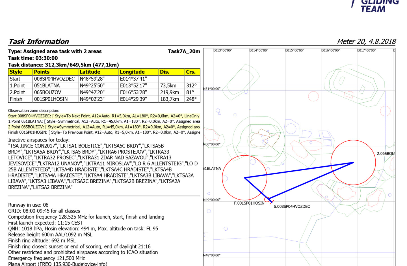The image size is (407, 266).
Task: Click the Task Information heading
Action: 39,42
